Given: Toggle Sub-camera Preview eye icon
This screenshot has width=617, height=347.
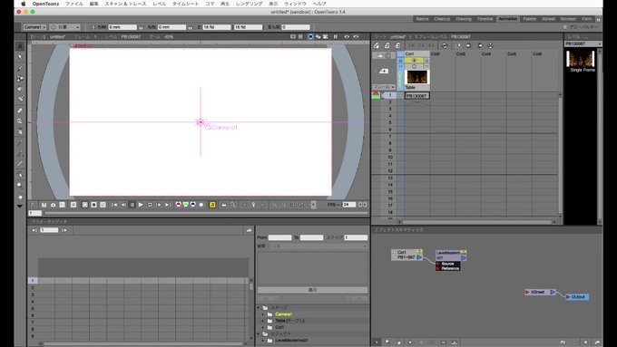Looking at the screenshot, I should pos(356,36).
